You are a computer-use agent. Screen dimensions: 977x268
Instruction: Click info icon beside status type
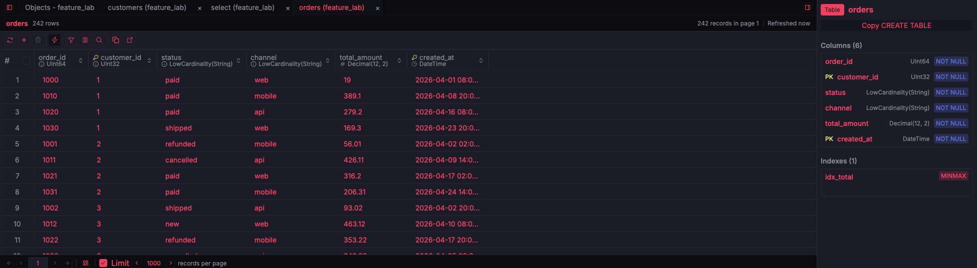(164, 64)
